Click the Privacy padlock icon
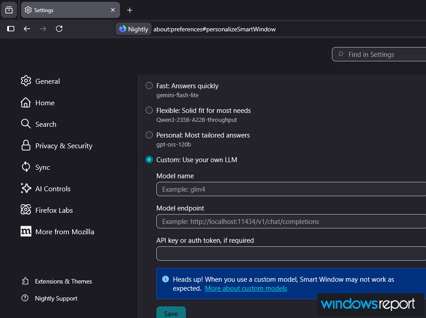The width and height of the screenshot is (426, 318). tap(26, 145)
